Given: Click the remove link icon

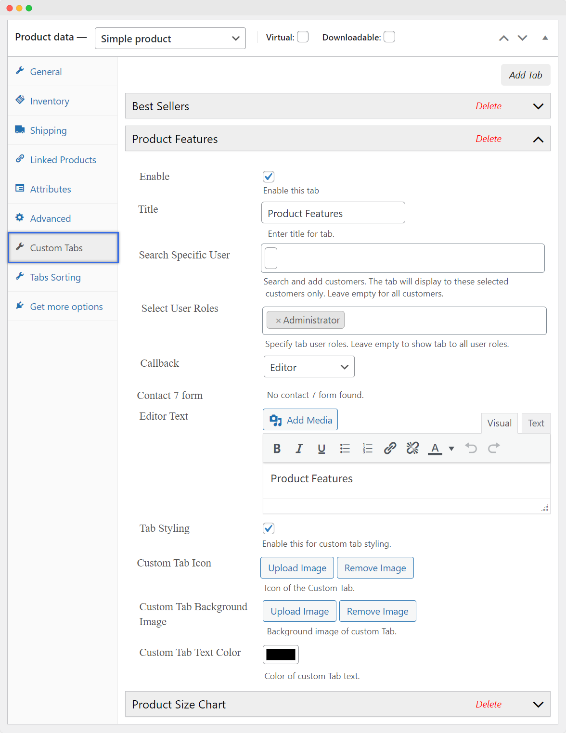Looking at the screenshot, I should click(412, 449).
